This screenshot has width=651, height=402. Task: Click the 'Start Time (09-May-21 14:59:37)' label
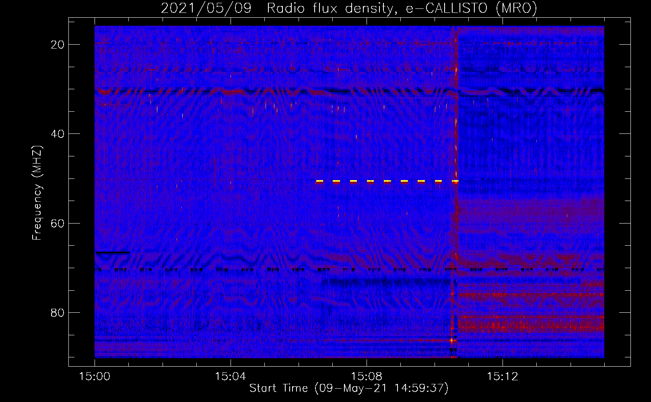click(x=349, y=388)
